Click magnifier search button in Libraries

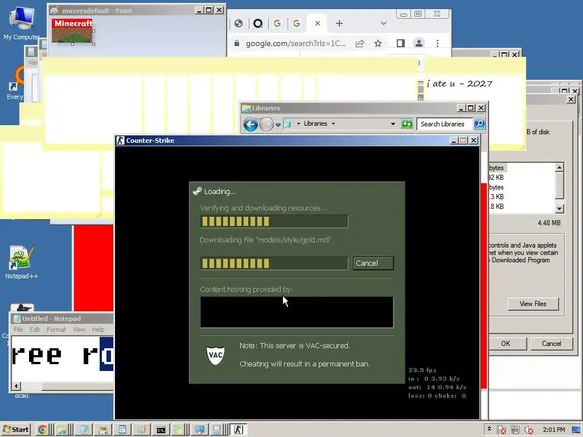pyautogui.click(x=479, y=123)
